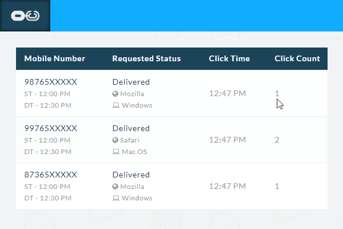Select the Requested Status column header
This screenshot has height=229, width=343.
146,58
